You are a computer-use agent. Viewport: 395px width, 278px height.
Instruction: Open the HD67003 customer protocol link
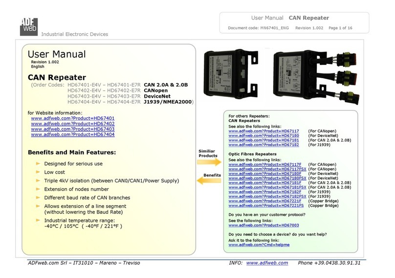[264, 225]
